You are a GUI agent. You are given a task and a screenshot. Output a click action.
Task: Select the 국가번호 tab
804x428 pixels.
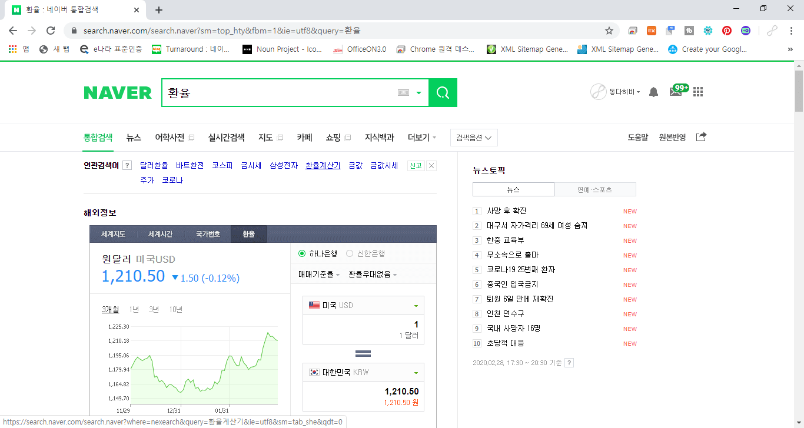tap(208, 234)
